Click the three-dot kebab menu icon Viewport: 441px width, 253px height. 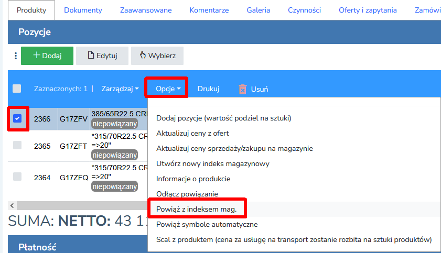(x=15, y=56)
